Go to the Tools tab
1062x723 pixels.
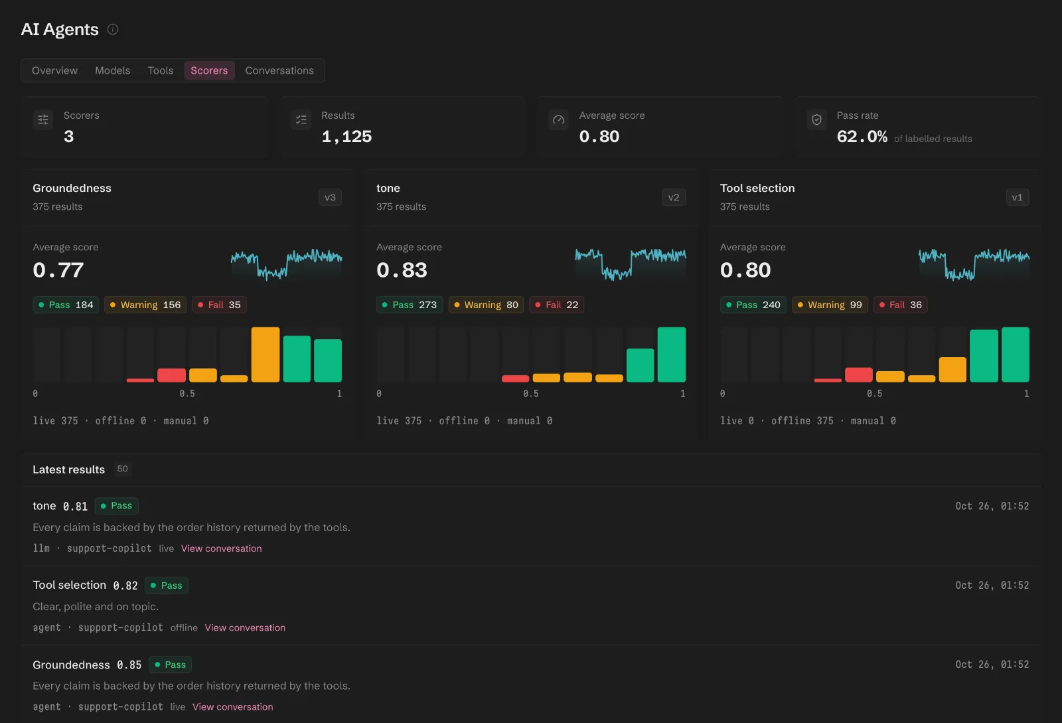pos(161,70)
